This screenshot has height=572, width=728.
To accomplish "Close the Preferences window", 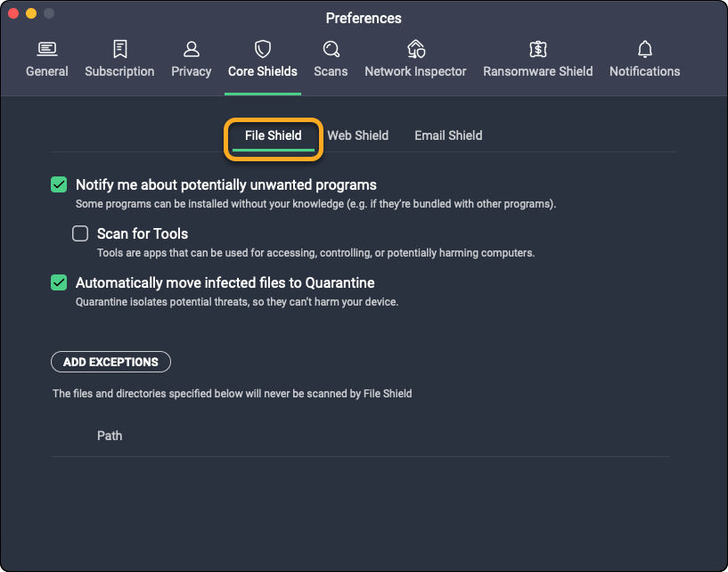I will pos(13,14).
